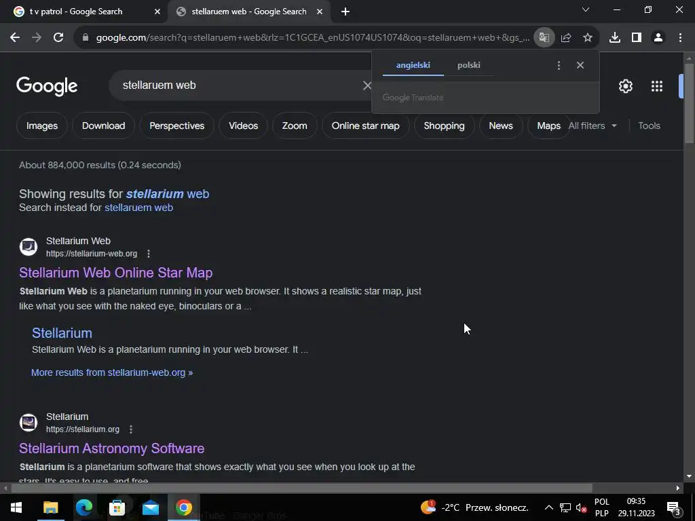Open Chrome three-dot main menu
This screenshot has width=695, height=521.
pyautogui.click(x=680, y=38)
